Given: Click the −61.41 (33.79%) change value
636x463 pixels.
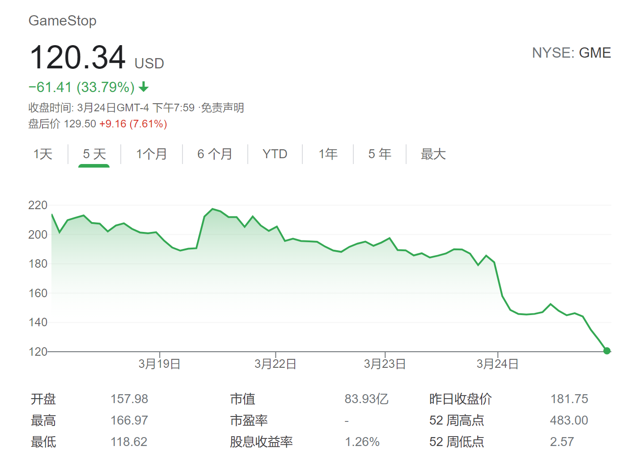Looking at the screenshot, I should point(81,87).
